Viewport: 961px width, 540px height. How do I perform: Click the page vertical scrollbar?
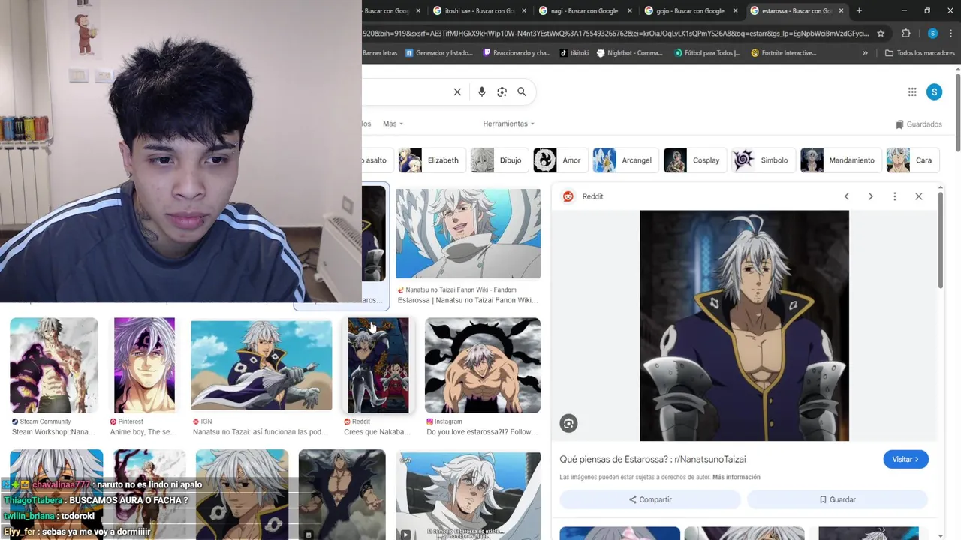pos(958,112)
